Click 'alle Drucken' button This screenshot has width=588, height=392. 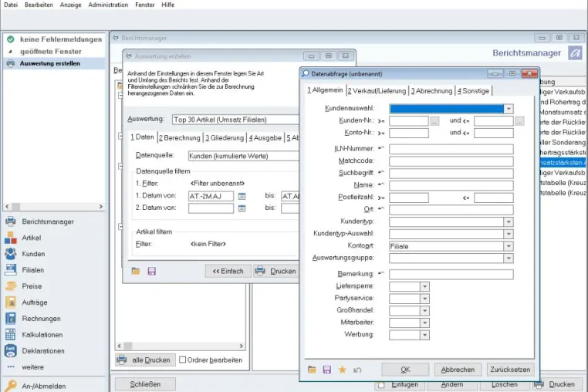pyautogui.click(x=145, y=360)
